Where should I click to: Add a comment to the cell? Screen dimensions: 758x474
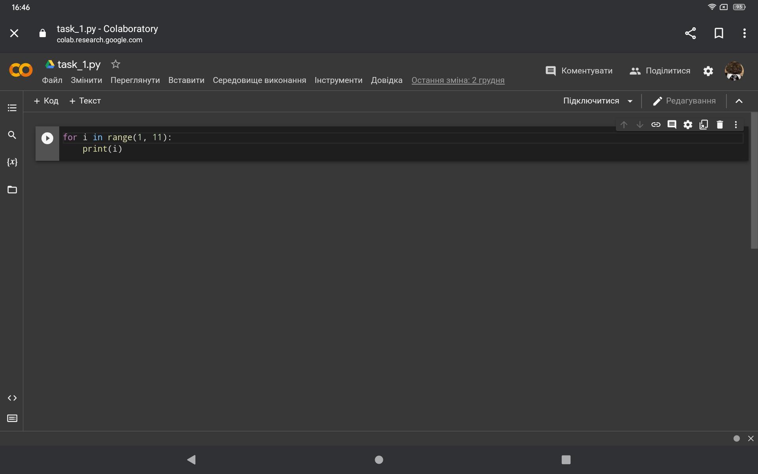click(x=672, y=125)
